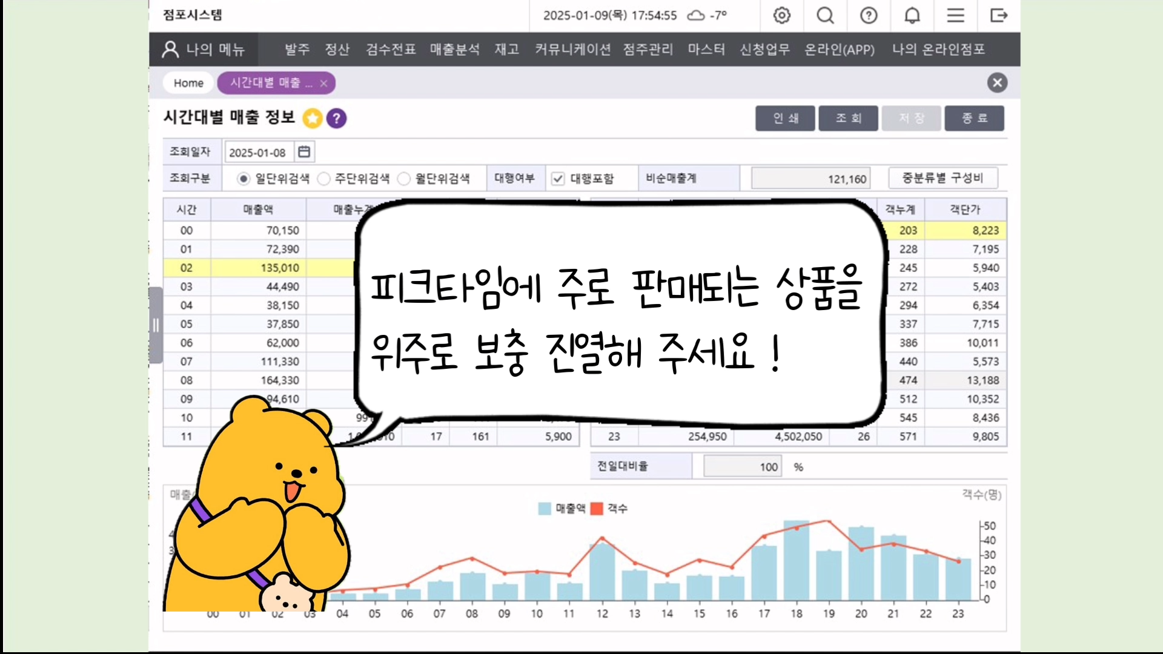The width and height of the screenshot is (1163, 654).
Task: Select 일단위검색 radio button
Action: pos(244,179)
